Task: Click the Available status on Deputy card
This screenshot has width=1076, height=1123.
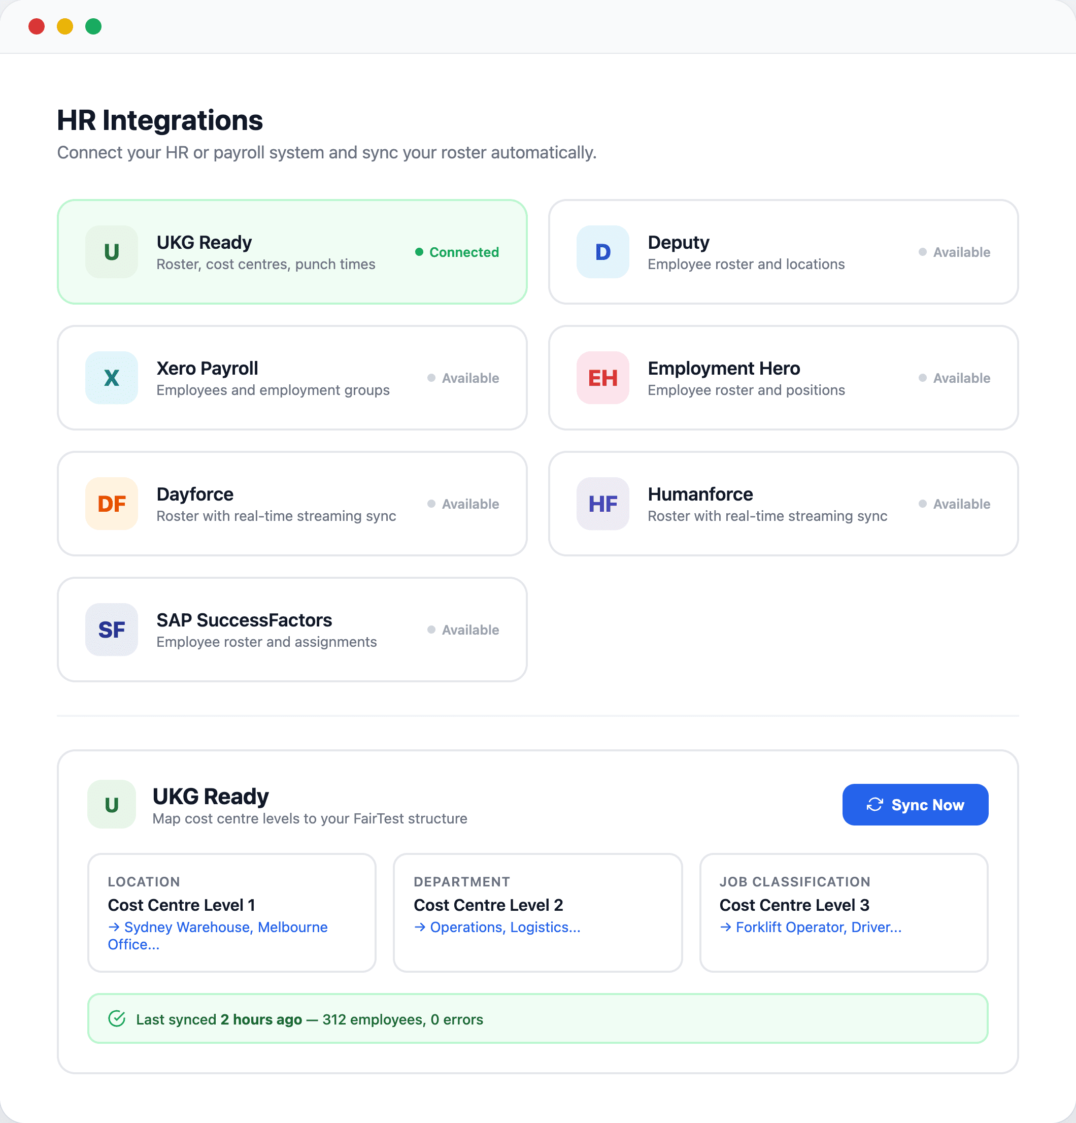Action: coord(955,252)
